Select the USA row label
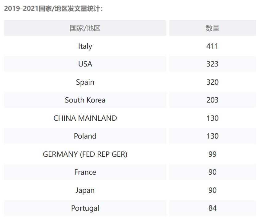This screenshot has height=223, width=261. [x=85, y=64]
